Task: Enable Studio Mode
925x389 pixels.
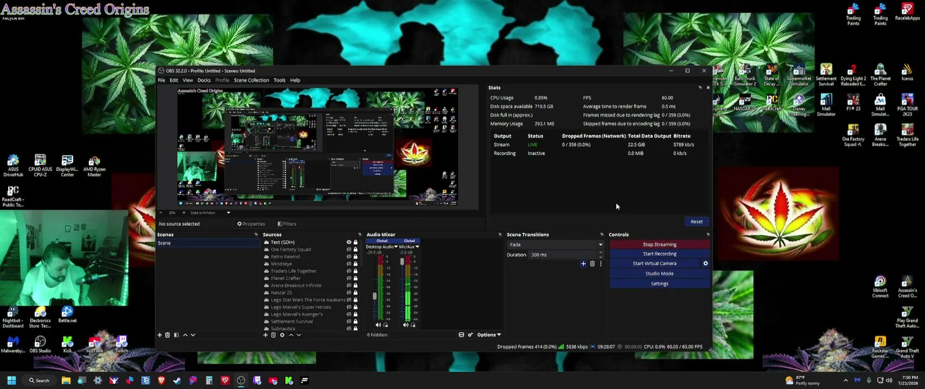Action: tap(659, 273)
